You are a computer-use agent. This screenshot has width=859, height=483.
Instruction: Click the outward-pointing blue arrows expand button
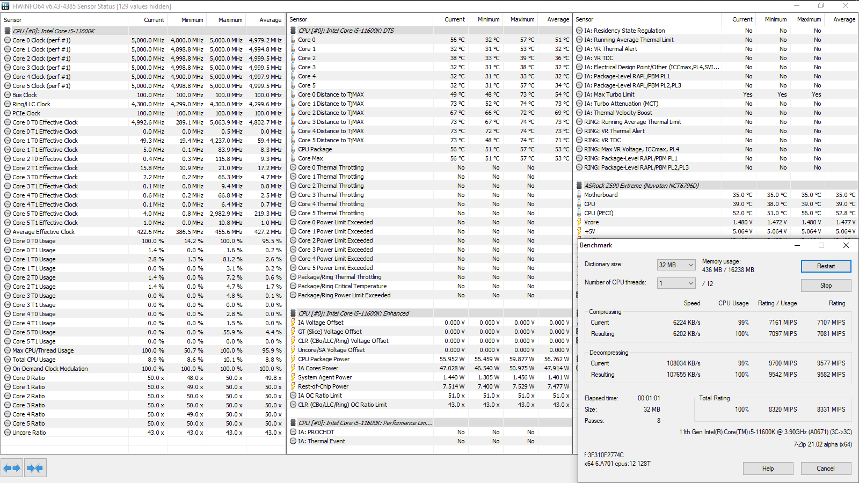12,468
